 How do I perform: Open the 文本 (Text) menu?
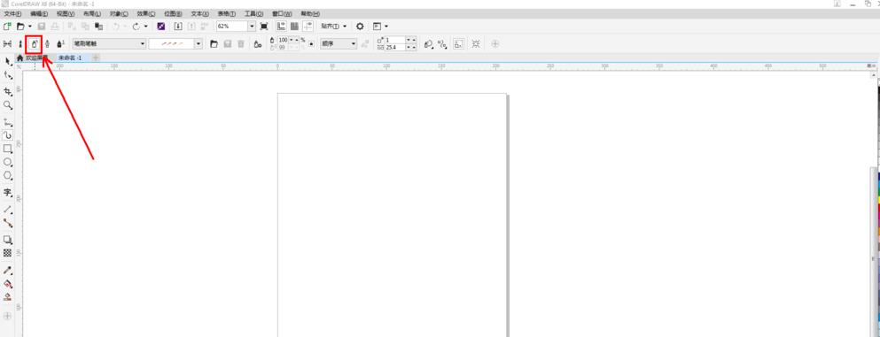(199, 13)
